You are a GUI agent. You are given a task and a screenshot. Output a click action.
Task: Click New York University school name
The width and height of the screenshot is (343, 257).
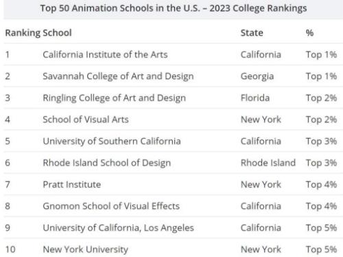[x=85, y=249]
